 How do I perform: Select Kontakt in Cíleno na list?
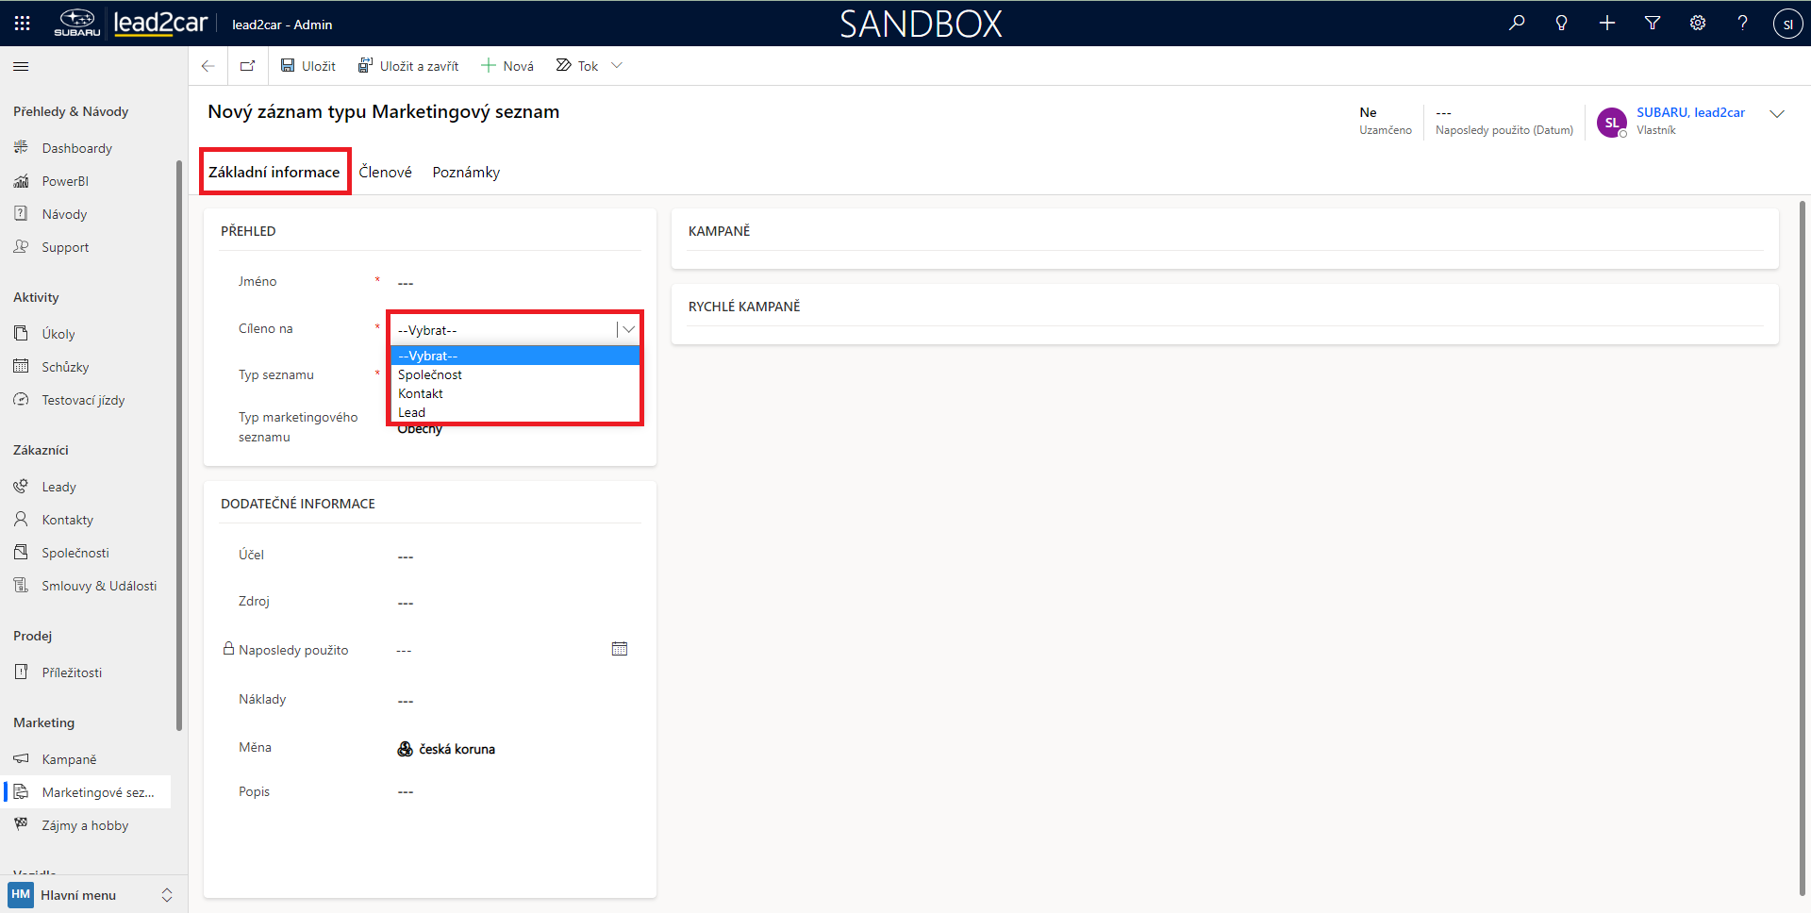[421, 393]
